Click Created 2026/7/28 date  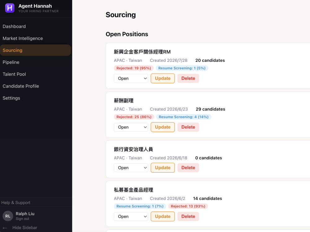tap(169, 60)
